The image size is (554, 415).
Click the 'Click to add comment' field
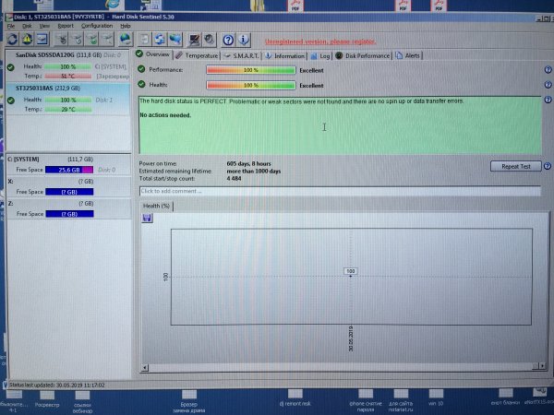point(339,191)
